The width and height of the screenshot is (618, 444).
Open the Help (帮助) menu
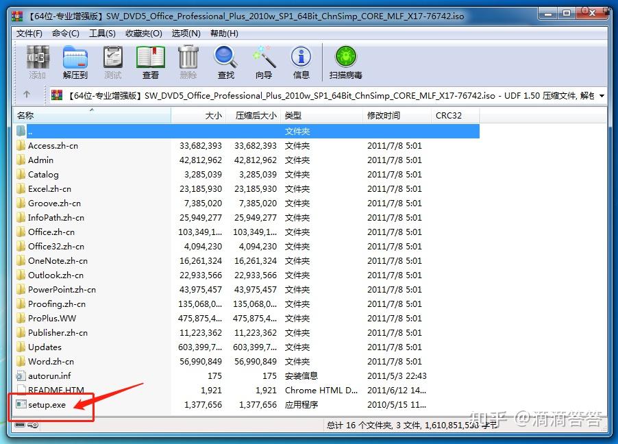(x=224, y=34)
